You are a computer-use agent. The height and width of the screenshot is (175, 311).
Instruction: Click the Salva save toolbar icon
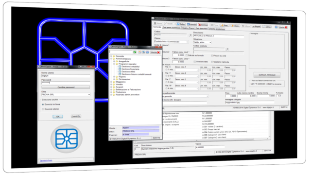(178, 24)
